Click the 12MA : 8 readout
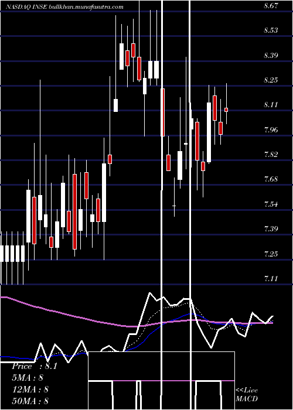The height and width of the screenshot is (410, 293). pos(30,389)
